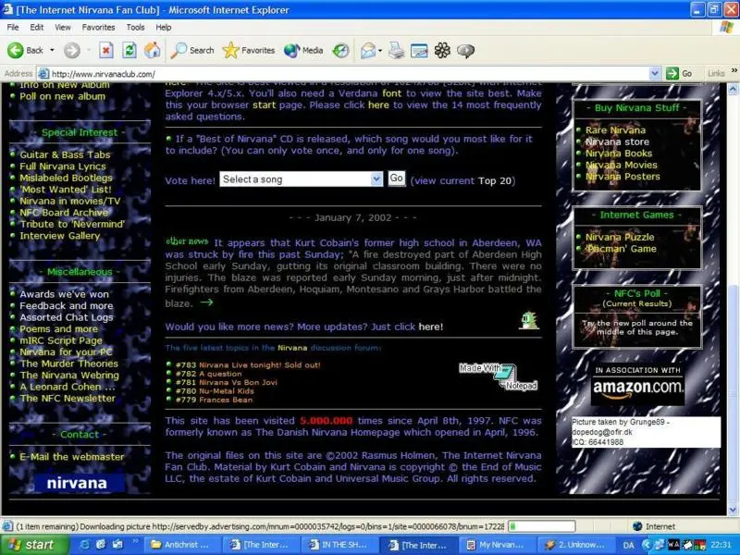Open the 'Guitar & Bass Tabs' link
The height and width of the screenshot is (555, 740).
point(65,154)
